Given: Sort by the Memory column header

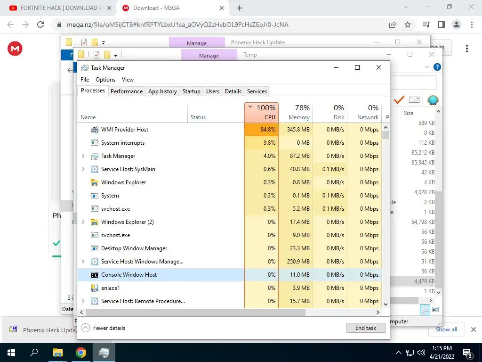Looking at the screenshot, I should tap(296, 112).
